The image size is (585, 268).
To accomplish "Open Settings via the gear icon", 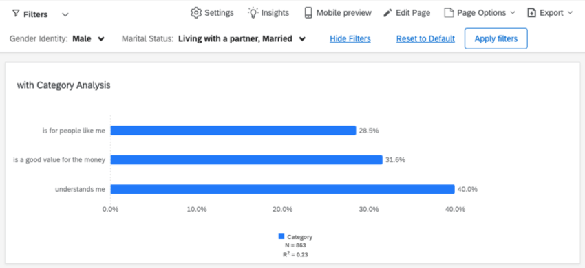I will (196, 12).
